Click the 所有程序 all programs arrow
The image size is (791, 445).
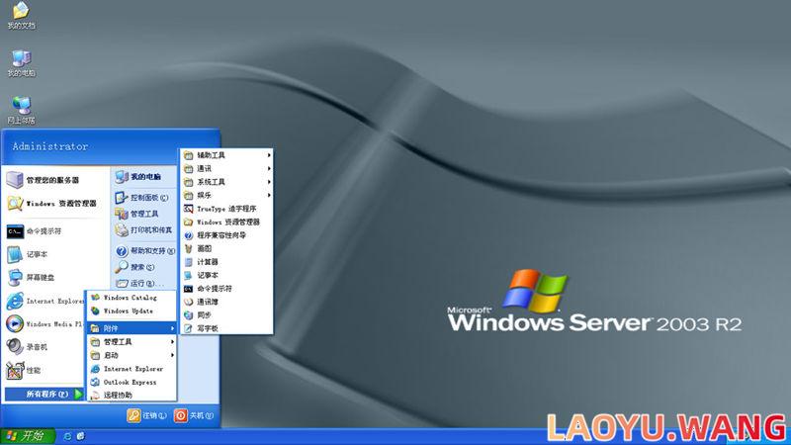click(79, 394)
